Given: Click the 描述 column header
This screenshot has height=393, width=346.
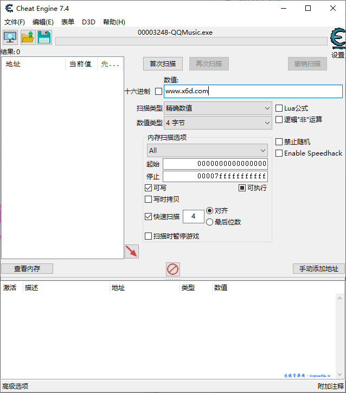Looking at the screenshot, I should (67, 287).
